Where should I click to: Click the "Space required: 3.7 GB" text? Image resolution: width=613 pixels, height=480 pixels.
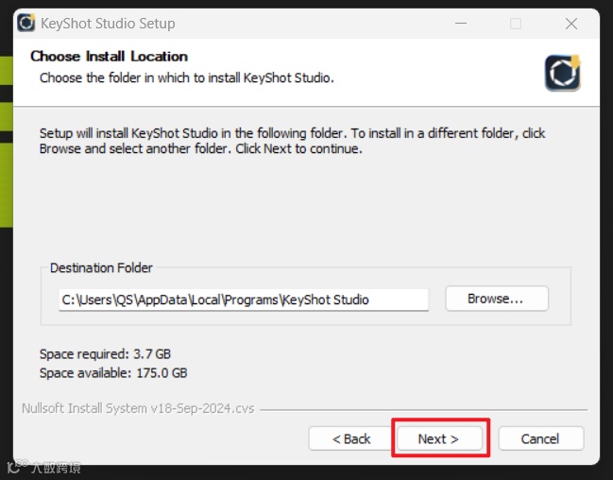[x=105, y=354]
